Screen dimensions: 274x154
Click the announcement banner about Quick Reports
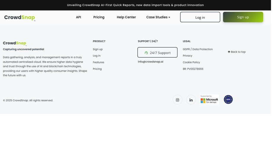point(135,5)
